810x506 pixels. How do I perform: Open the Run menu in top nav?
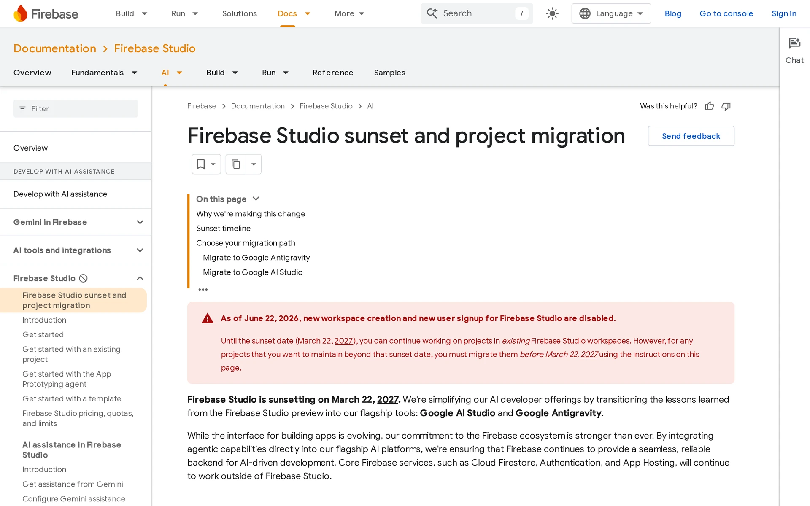[185, 13]
